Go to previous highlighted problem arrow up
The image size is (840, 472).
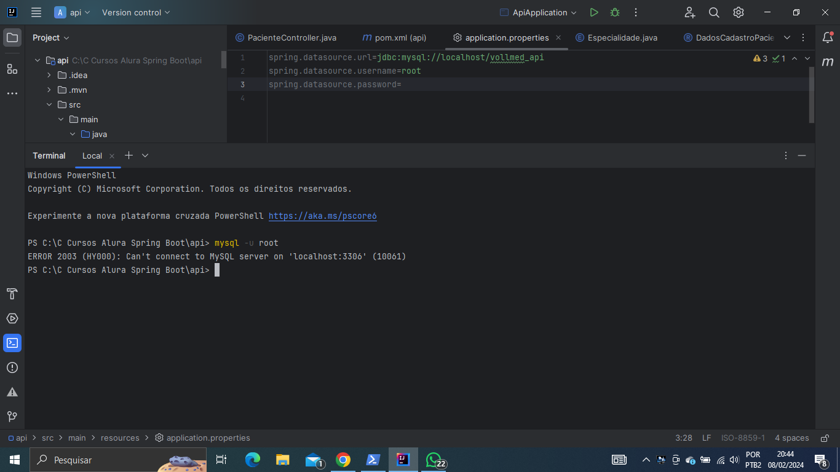click(794, 58)
